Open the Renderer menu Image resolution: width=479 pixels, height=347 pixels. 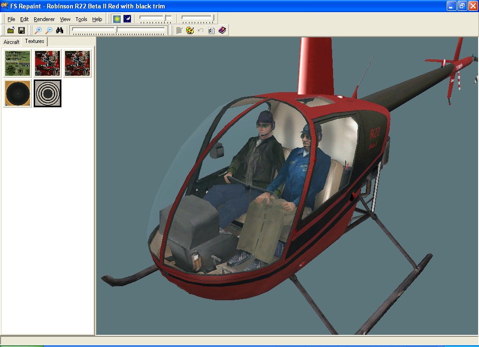(44, 19)
